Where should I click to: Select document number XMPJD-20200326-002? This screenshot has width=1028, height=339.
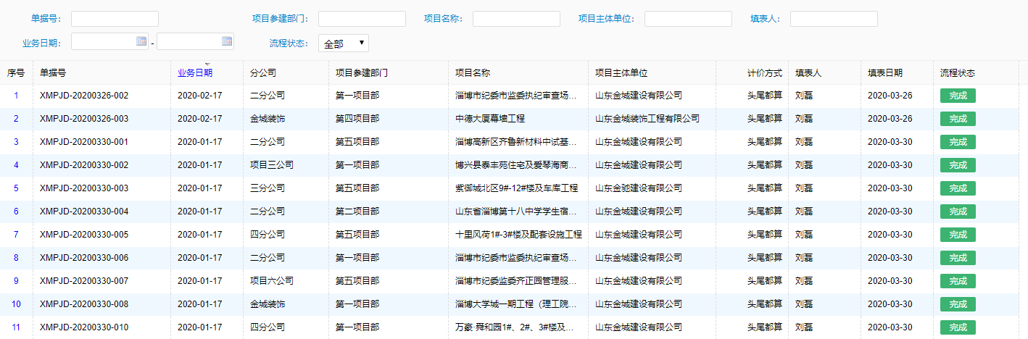pyautogui.click(x=84, y=96)
